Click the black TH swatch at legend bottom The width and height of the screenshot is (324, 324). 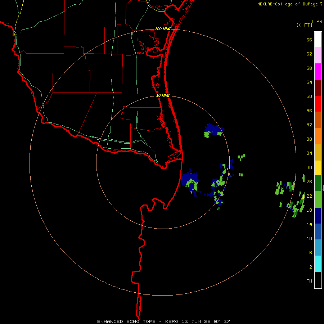[318, 280]
